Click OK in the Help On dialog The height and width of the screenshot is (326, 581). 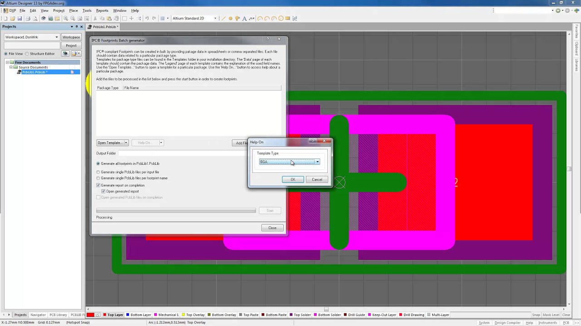[x=293, y=180]
